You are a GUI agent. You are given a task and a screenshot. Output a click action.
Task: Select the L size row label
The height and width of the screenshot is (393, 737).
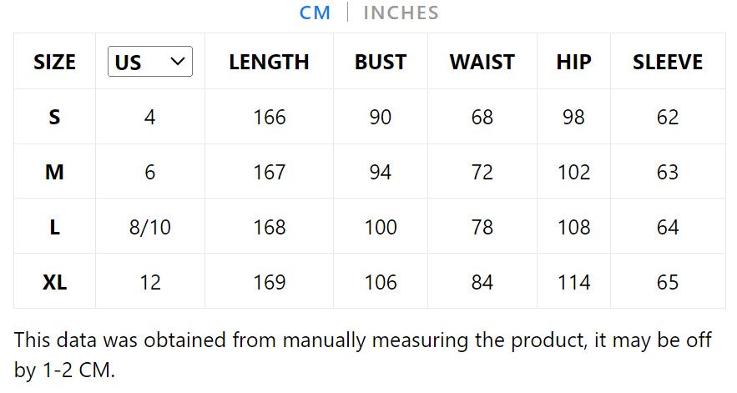tap(54, 227)
